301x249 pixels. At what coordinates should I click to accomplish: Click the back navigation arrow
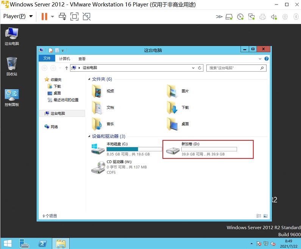pyautogui.click(x=44, y=68)
